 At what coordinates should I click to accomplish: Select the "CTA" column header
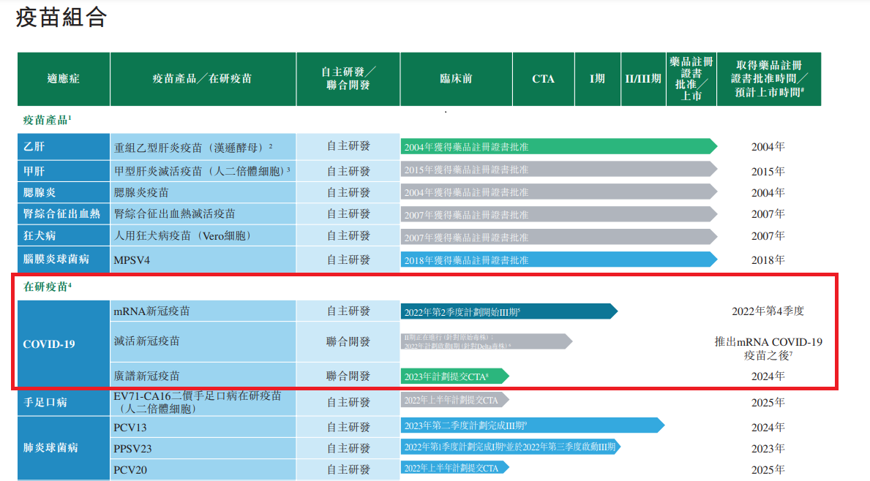click(x=543, y=79)
